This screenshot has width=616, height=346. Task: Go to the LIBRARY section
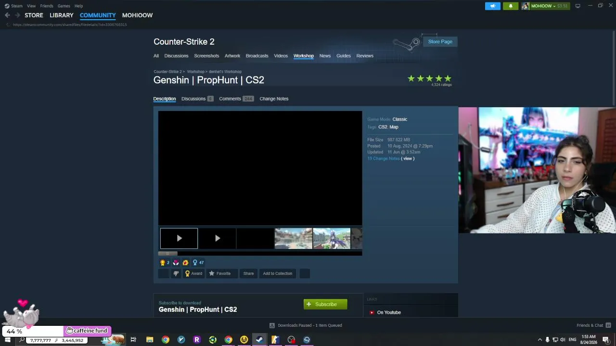(62, 15)
